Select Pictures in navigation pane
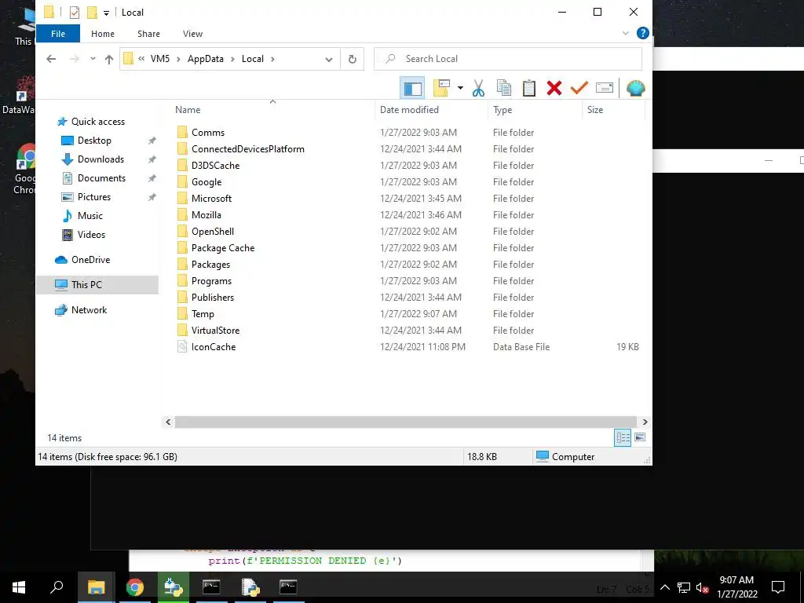 [x=94, y=197]
